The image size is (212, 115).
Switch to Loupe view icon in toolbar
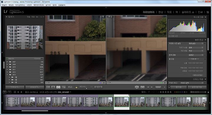click(x=53, y=87)
